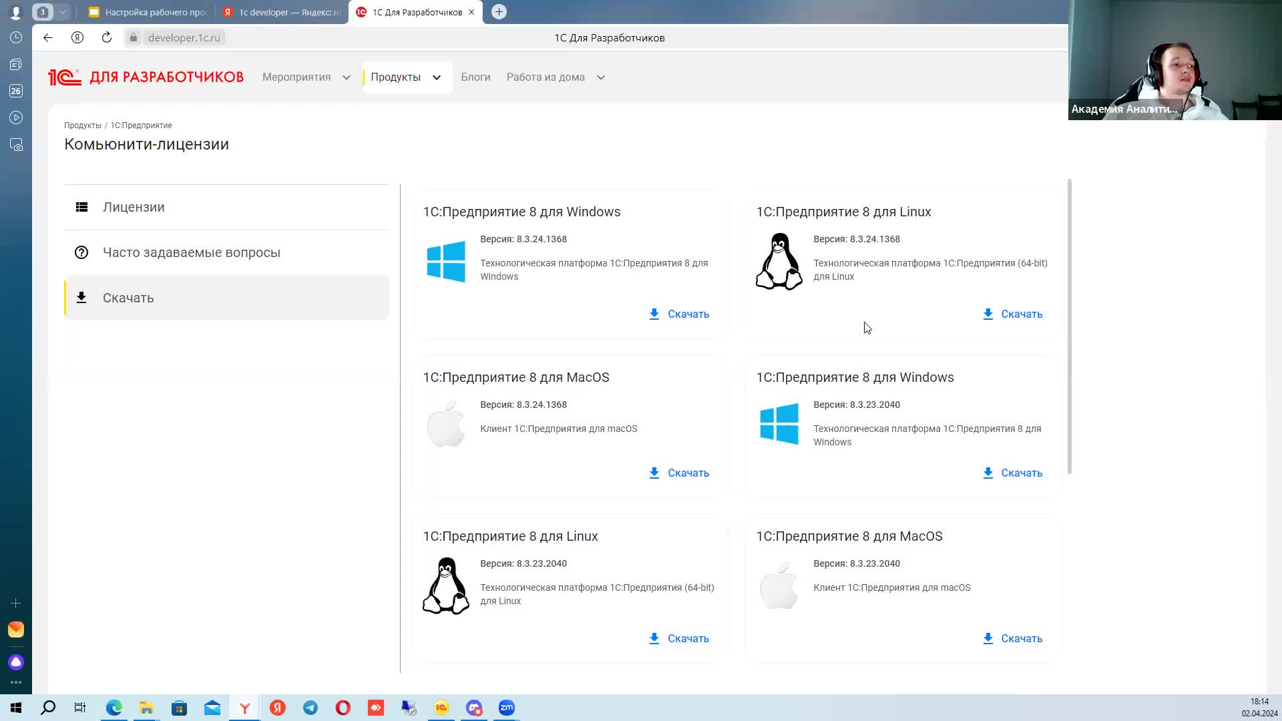Add a sidebar app with plus icon

coord(16,603)
